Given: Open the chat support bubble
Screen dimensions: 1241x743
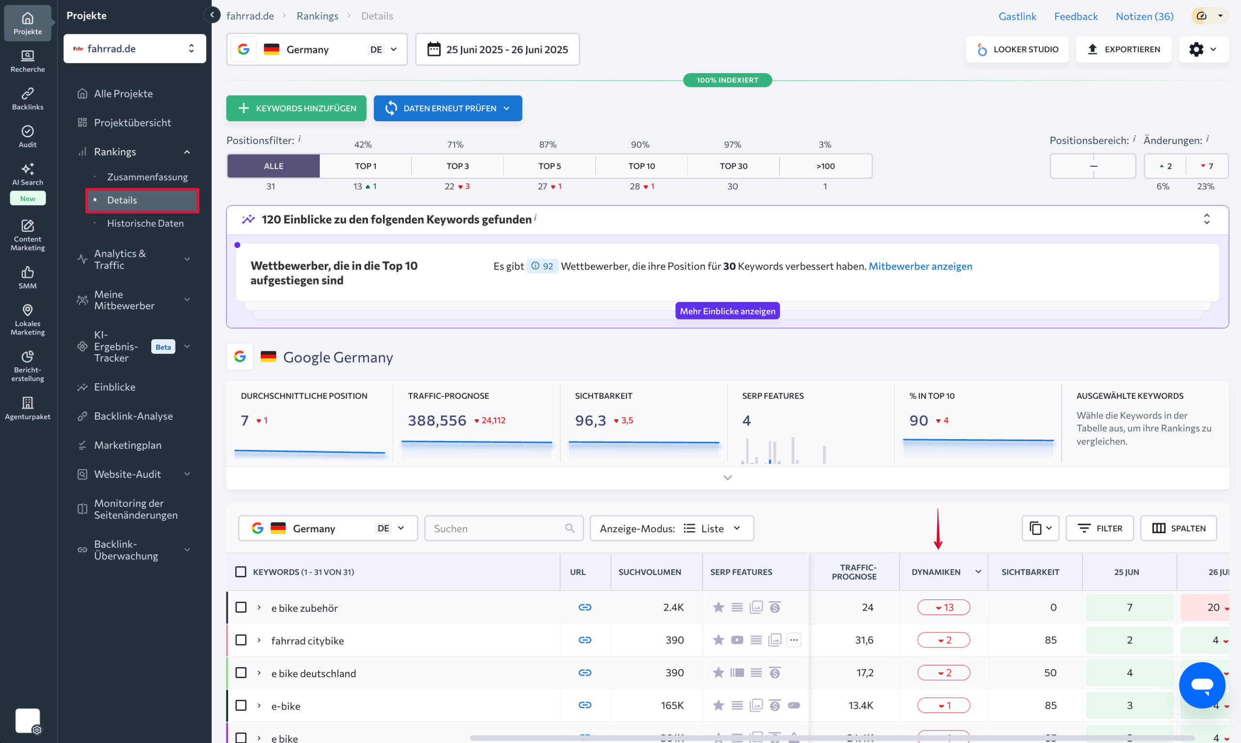Looking at the screenshot, I should point(1202,685).
